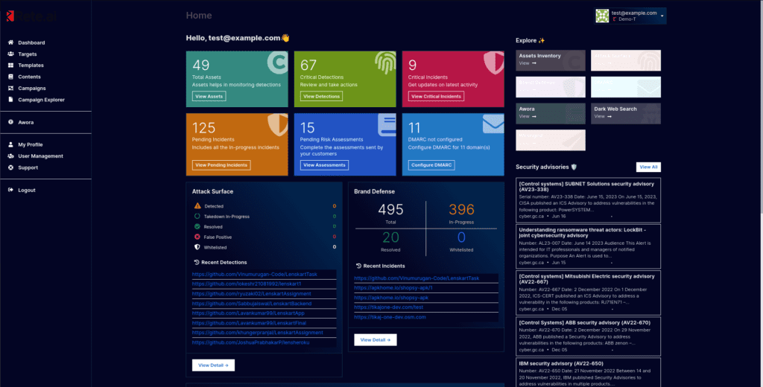Viewport: 763px width, 387px height.
Task: Open the Campaigns menu item
Action: point(31,88)
